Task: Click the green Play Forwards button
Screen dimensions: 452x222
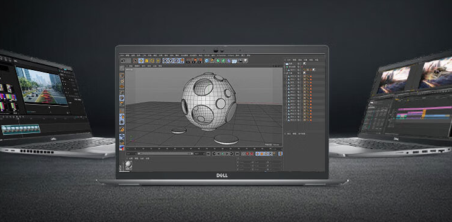Action: click(223, 154)
